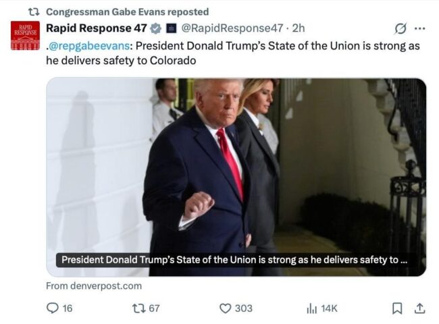Click the 'From denverpost.com' source link
This screenshot has height=324, width=439.
(x=94, y=286)
